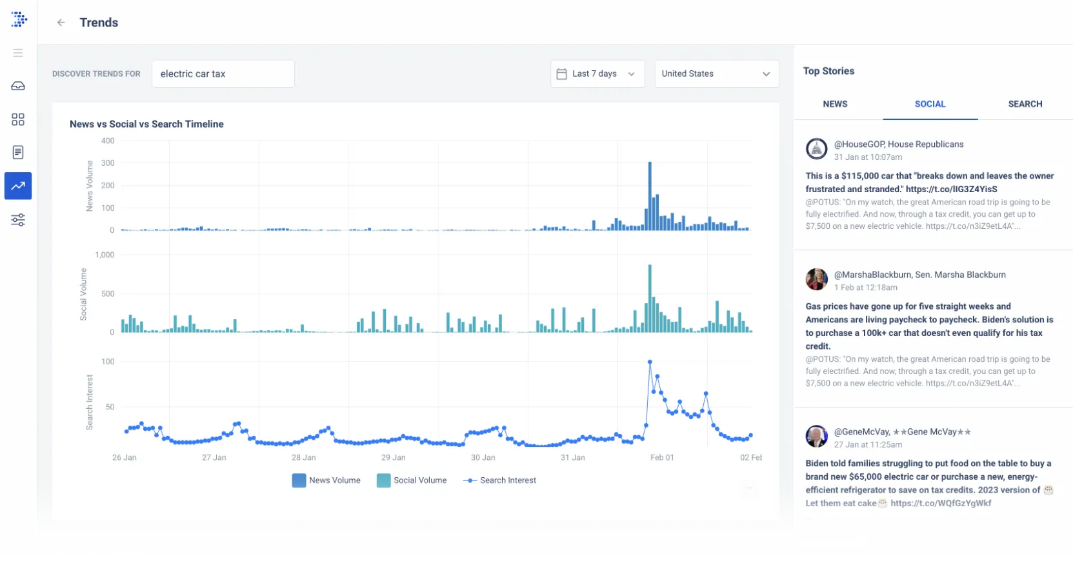Click the 31 Jan at 10:07am timestamp

pyautogui.click(x=868, y=157)
